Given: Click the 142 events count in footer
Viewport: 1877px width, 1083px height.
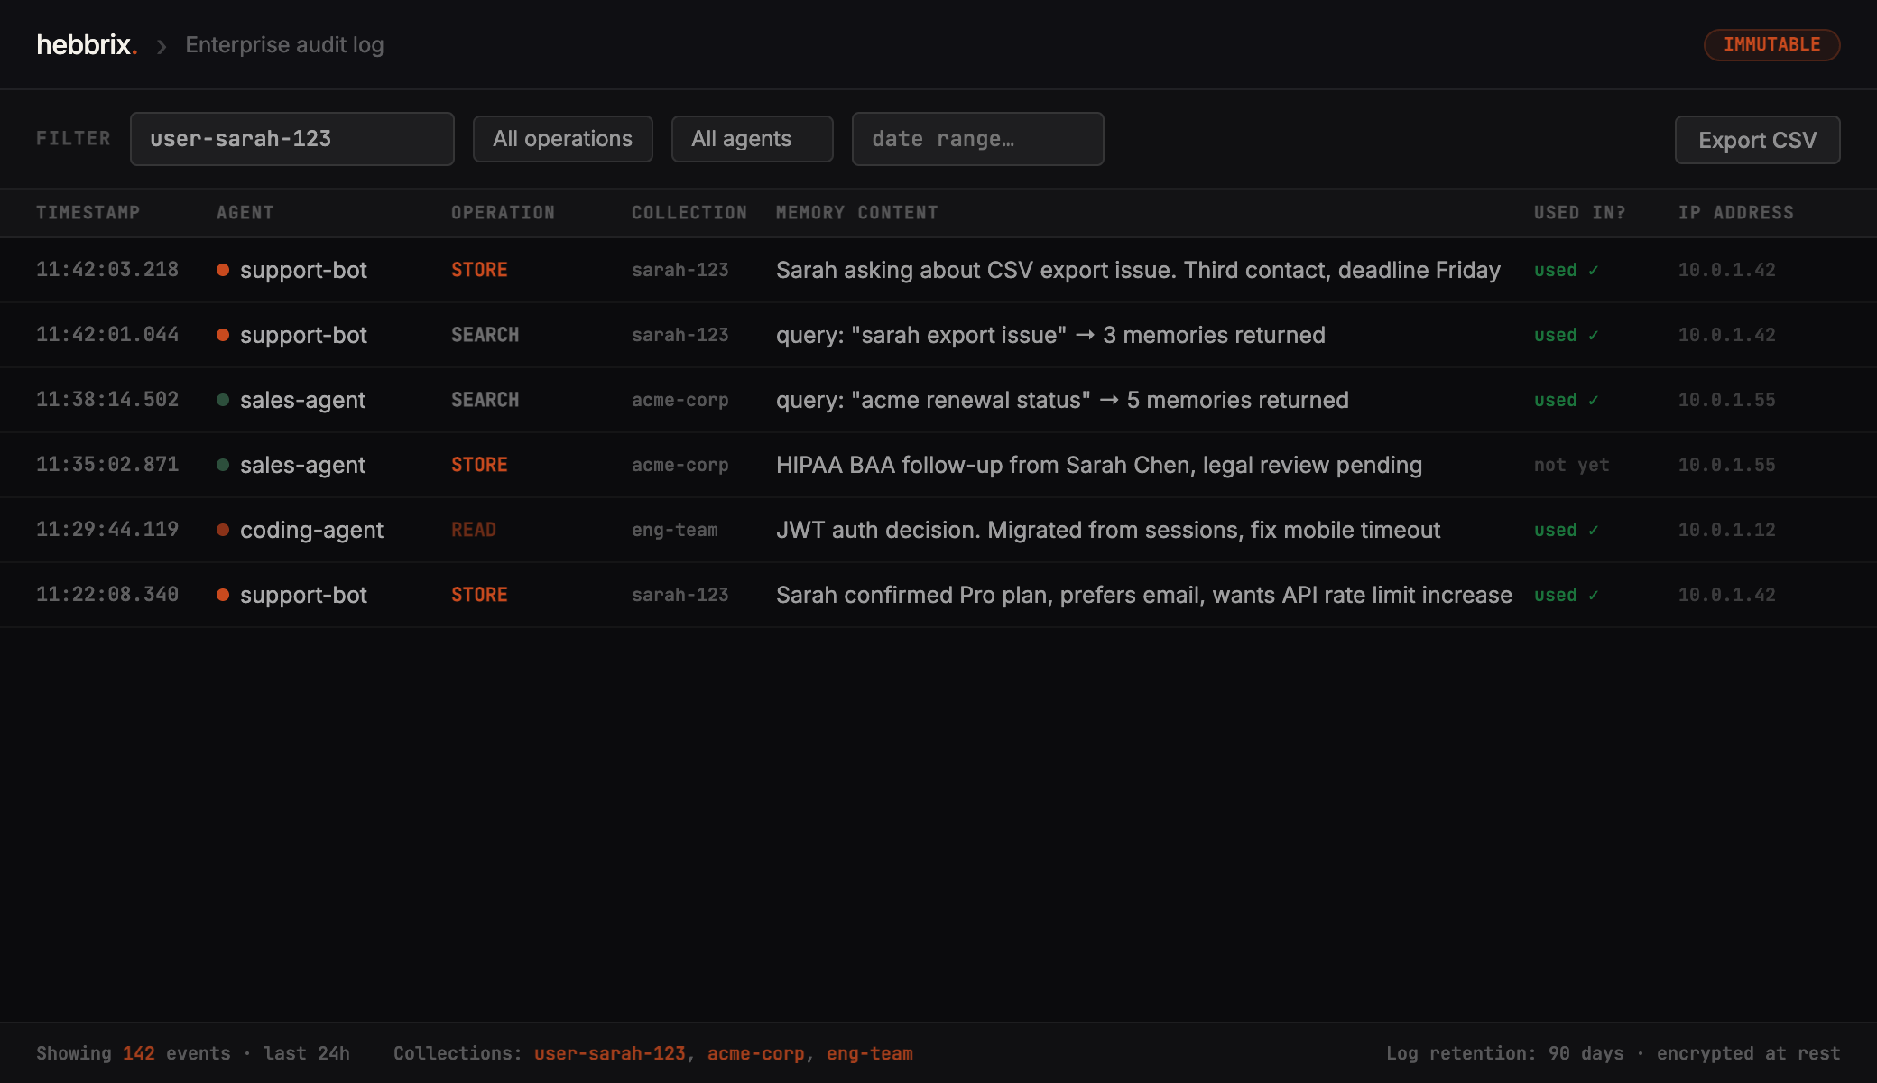Looking at the screenshot, I should click(139, 1053).
